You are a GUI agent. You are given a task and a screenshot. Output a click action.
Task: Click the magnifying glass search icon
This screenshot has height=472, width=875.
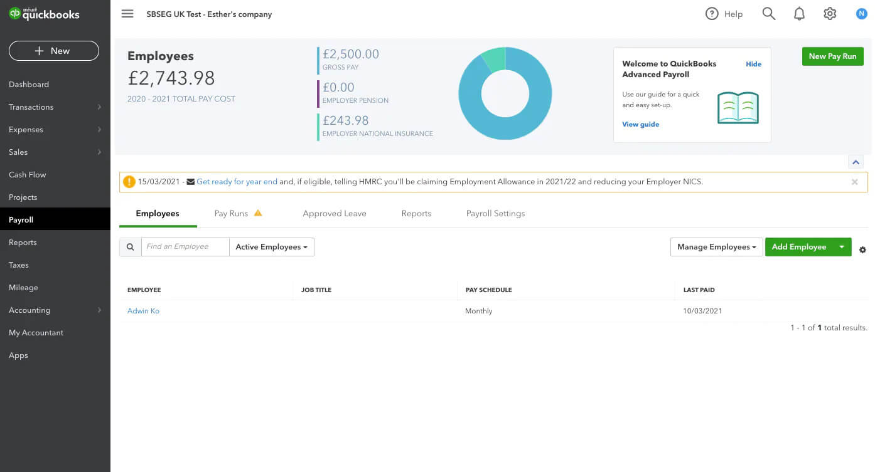(x=768, y=14)
